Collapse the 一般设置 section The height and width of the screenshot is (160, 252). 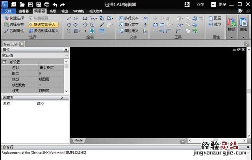click(x=4, y=62)
